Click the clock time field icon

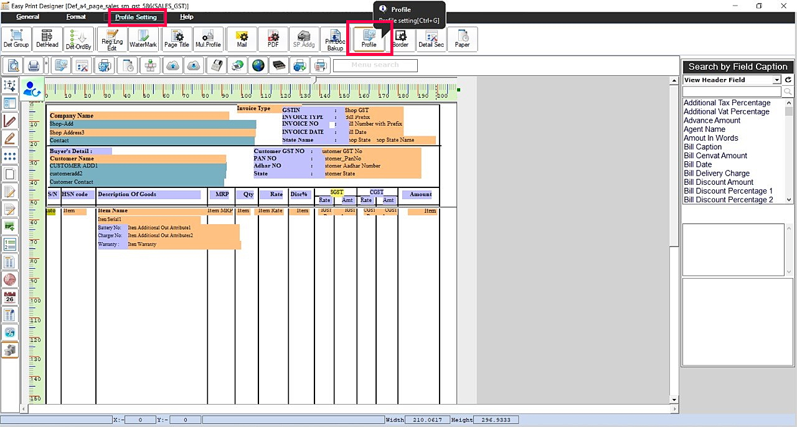10,279
